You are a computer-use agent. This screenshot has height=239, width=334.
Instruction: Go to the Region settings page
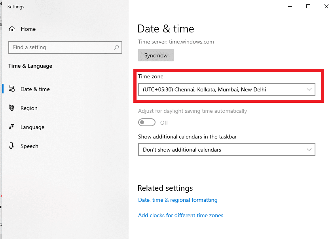[29, 108]
